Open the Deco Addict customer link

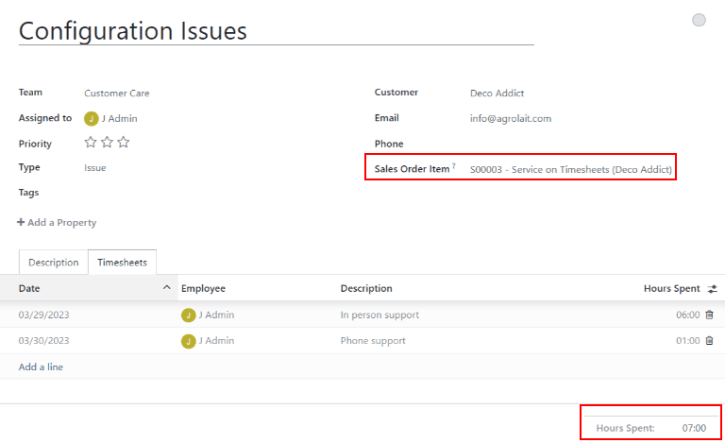coord(497,93)
